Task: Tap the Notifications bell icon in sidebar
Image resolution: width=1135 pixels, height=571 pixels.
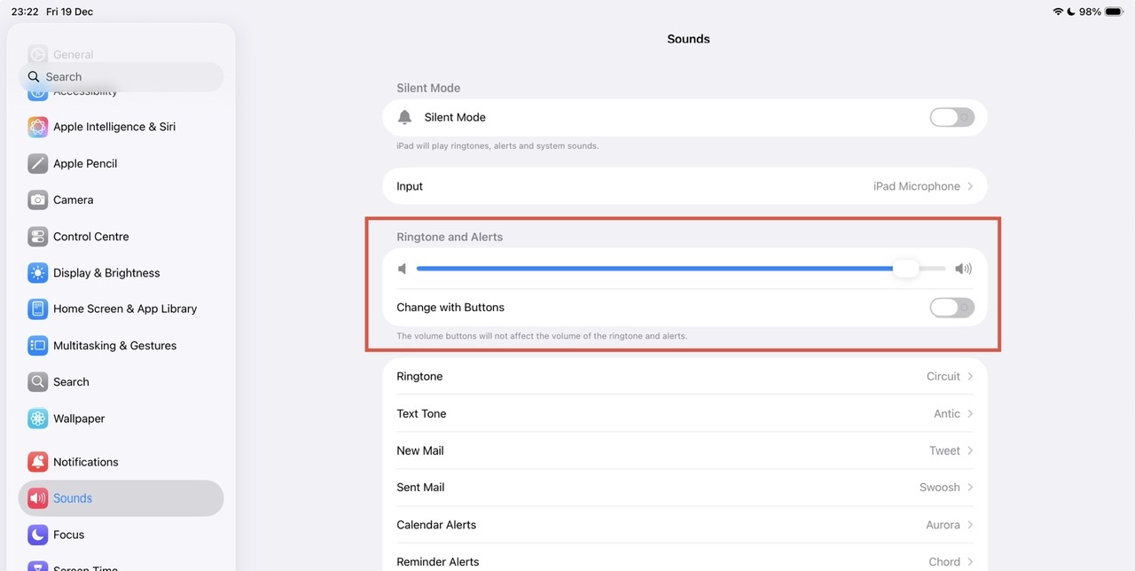Action: (x=37, y=462)
